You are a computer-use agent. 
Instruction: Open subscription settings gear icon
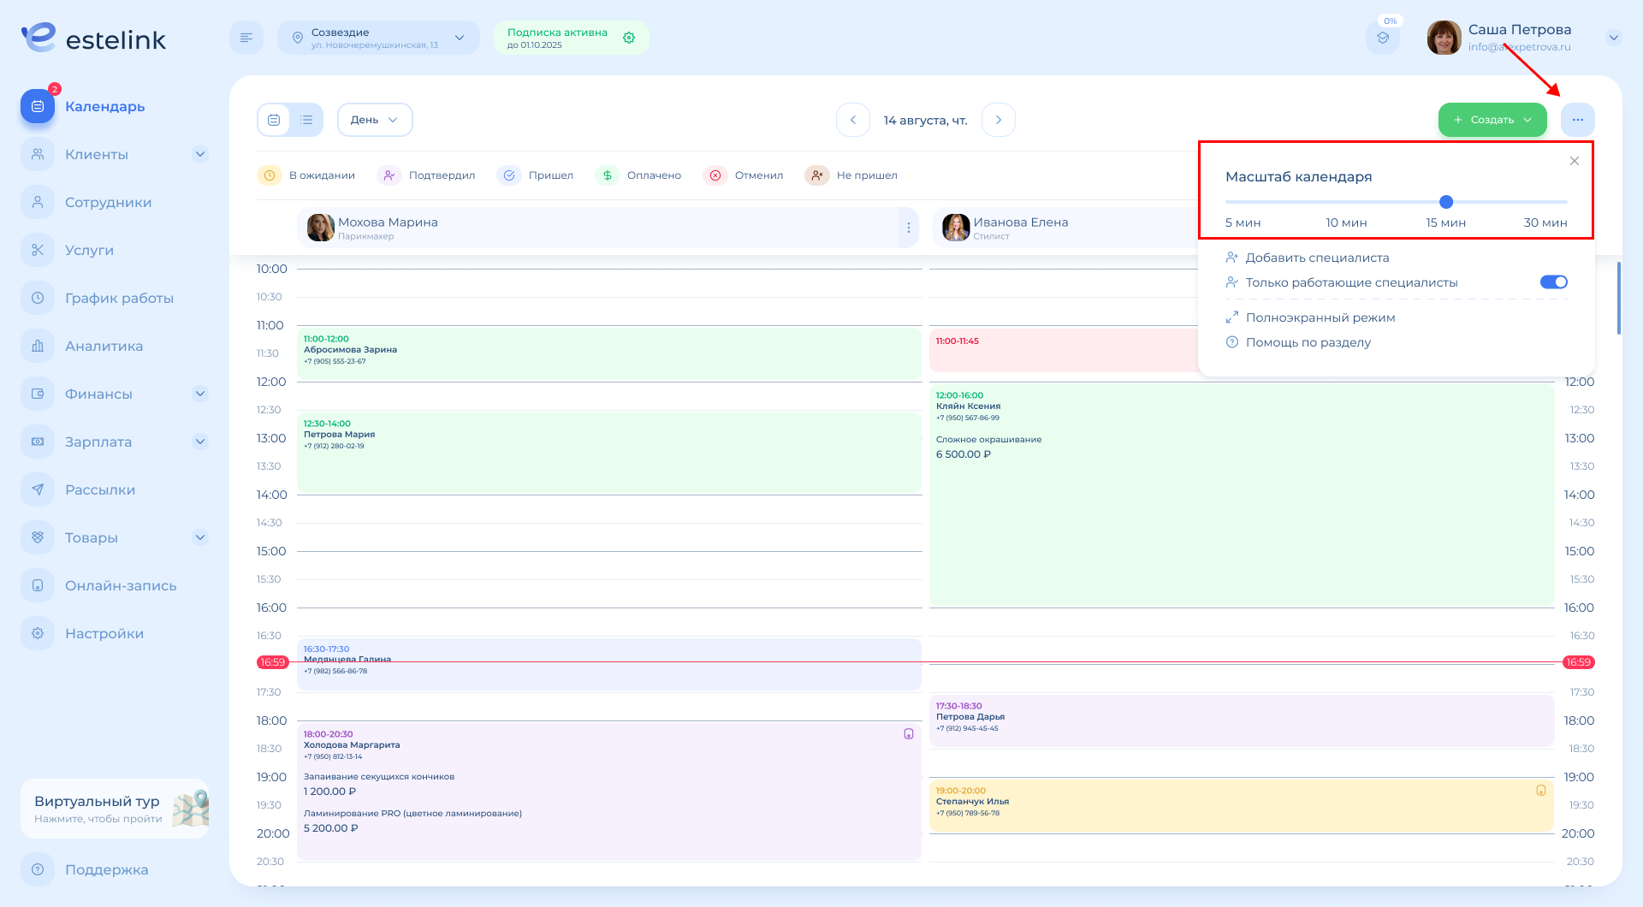[x=629, y=38]
